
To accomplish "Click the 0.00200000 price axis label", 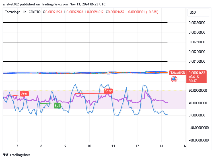I will [x=197, y=52].
